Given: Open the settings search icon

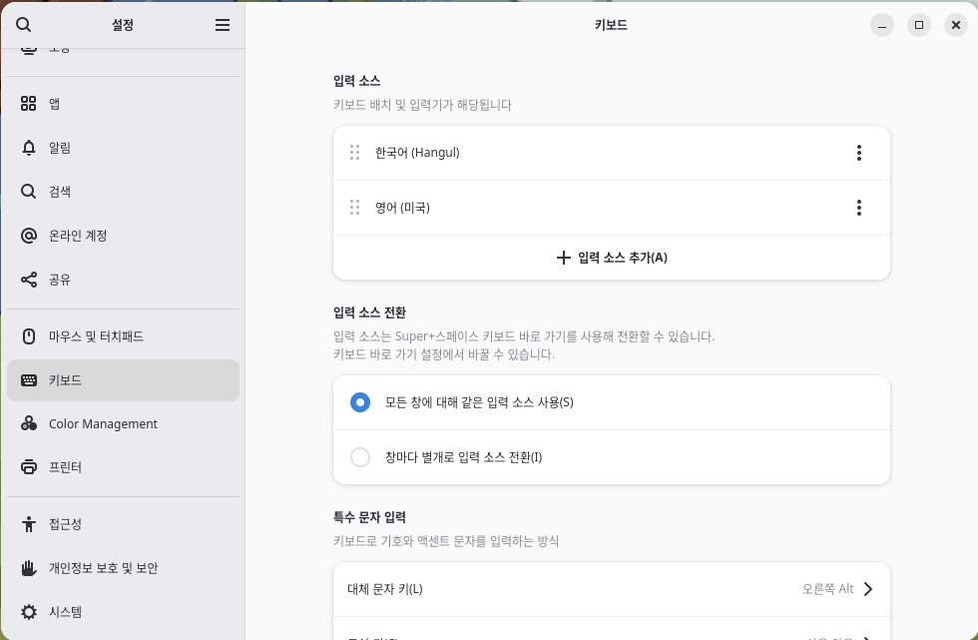Looking at the screenshot, I should tap(23, 24).
